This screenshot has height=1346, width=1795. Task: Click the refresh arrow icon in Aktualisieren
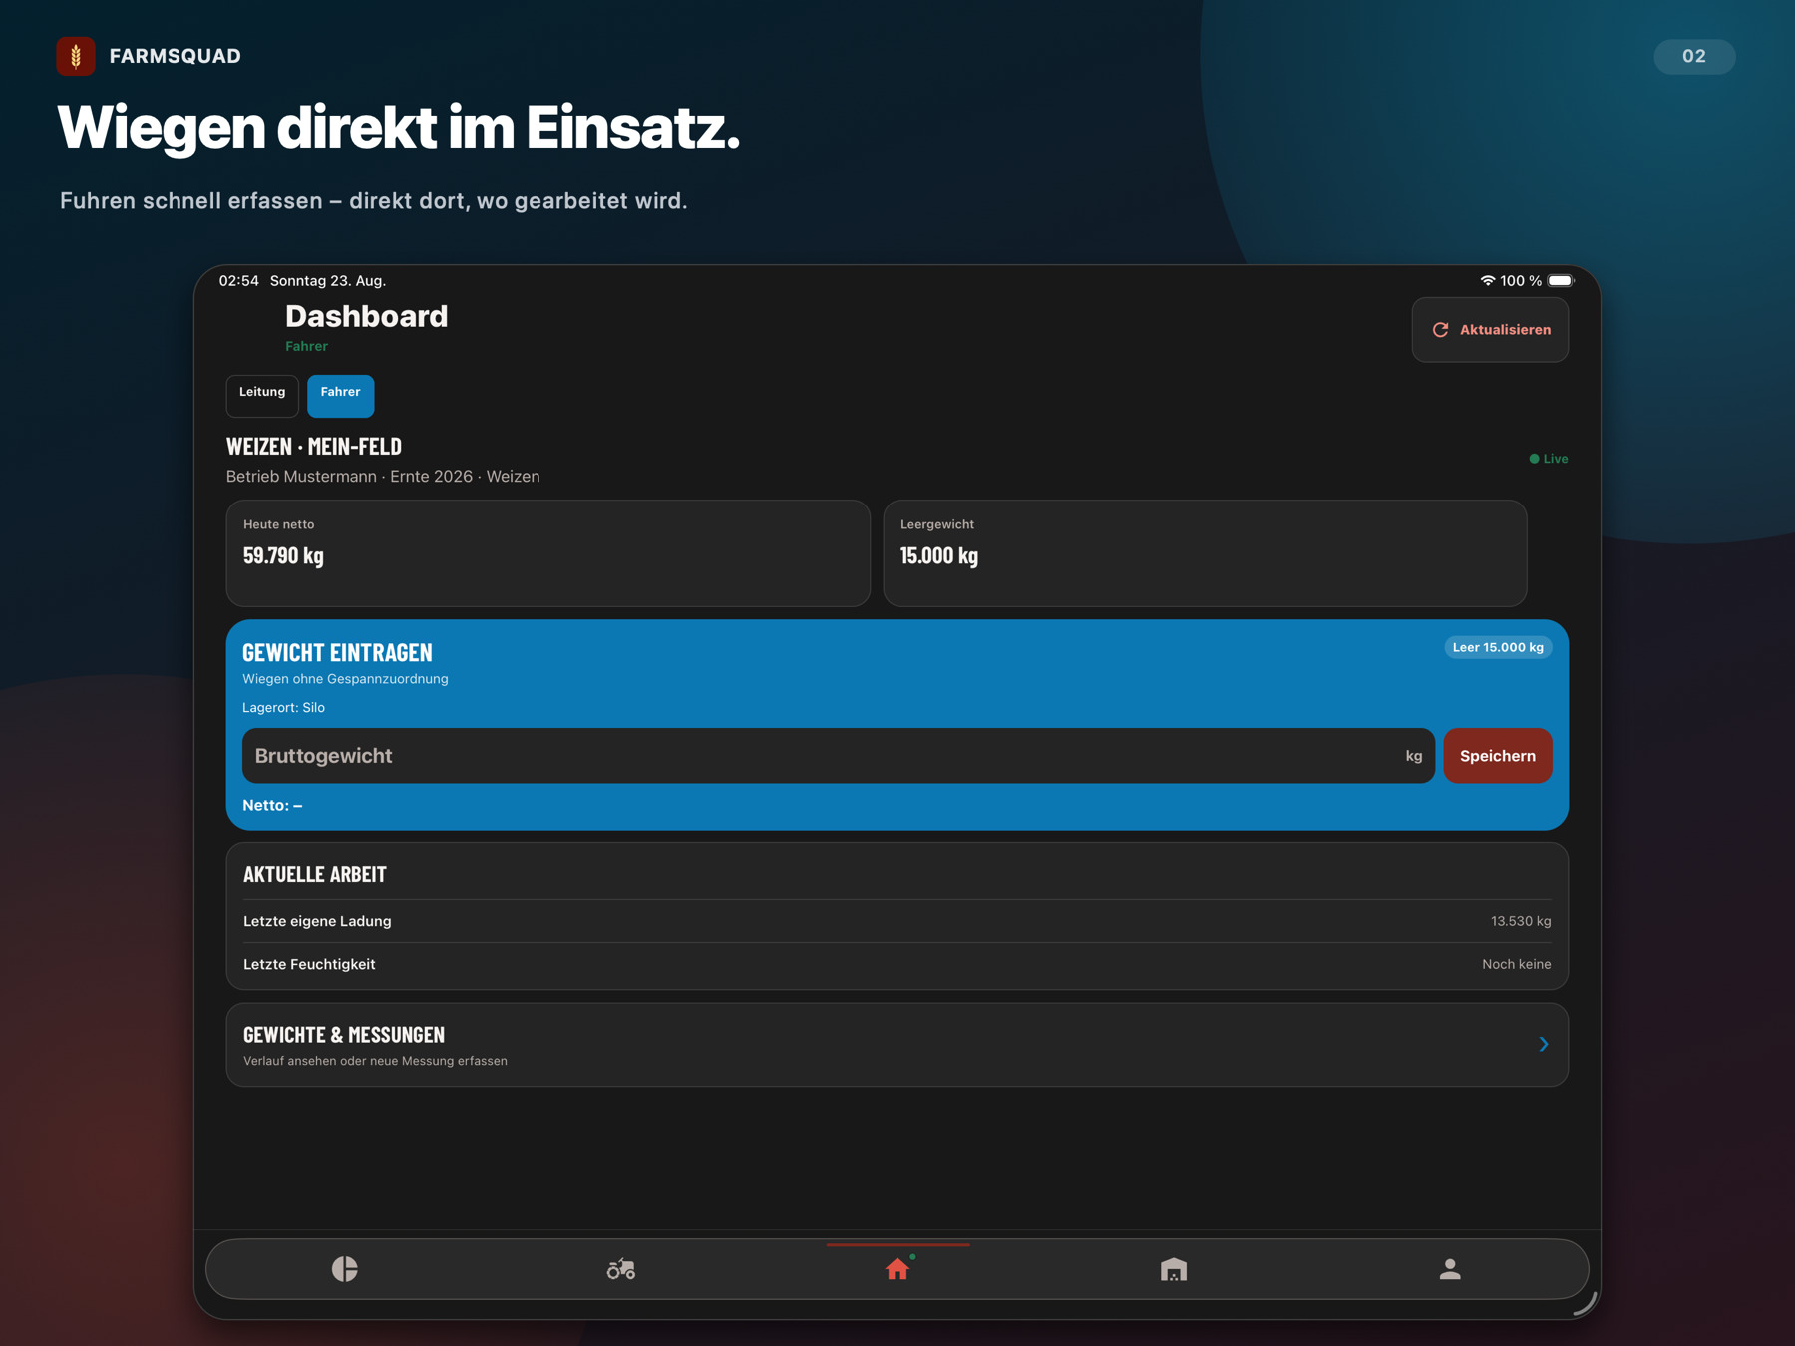(1440, 330)
